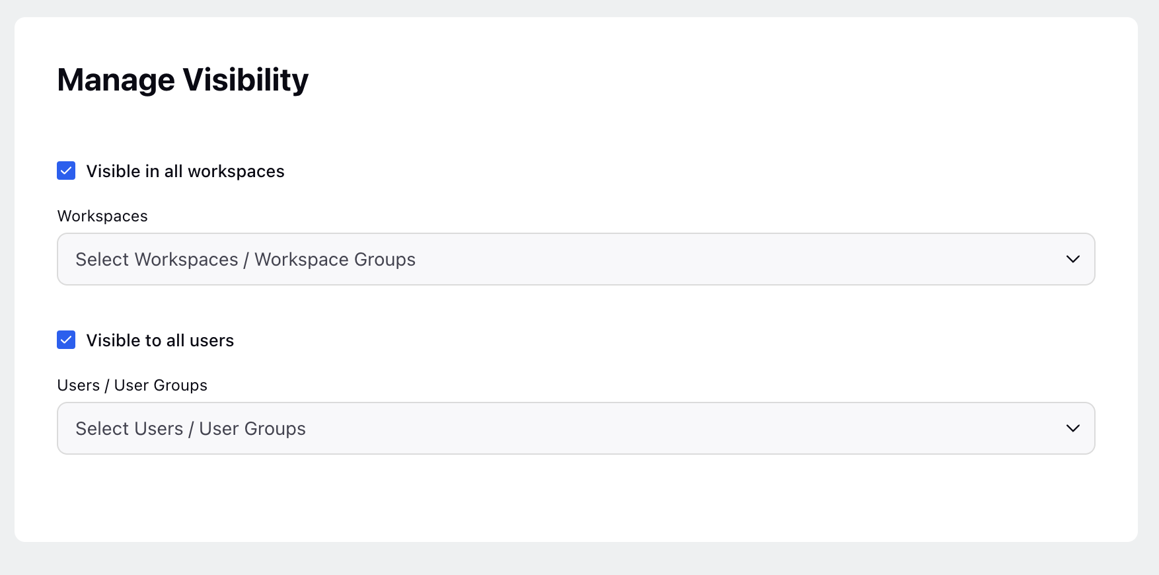The width and height of the screenshot is (1159, 575).
Task: Open the Select Users / User Groups dropdown
Action: coord(576,428)
